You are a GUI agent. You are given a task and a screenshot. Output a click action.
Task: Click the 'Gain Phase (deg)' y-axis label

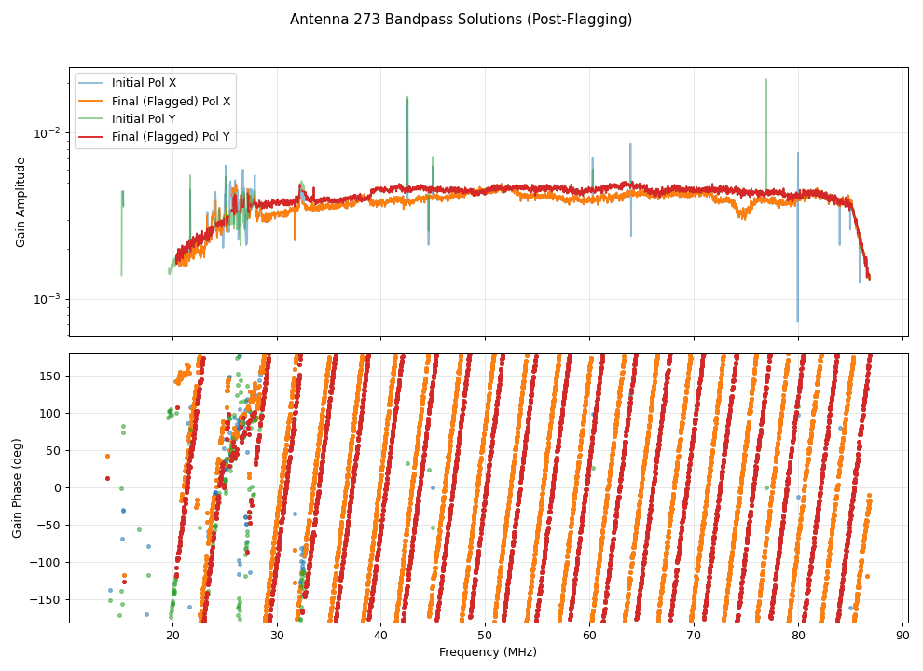17,487
